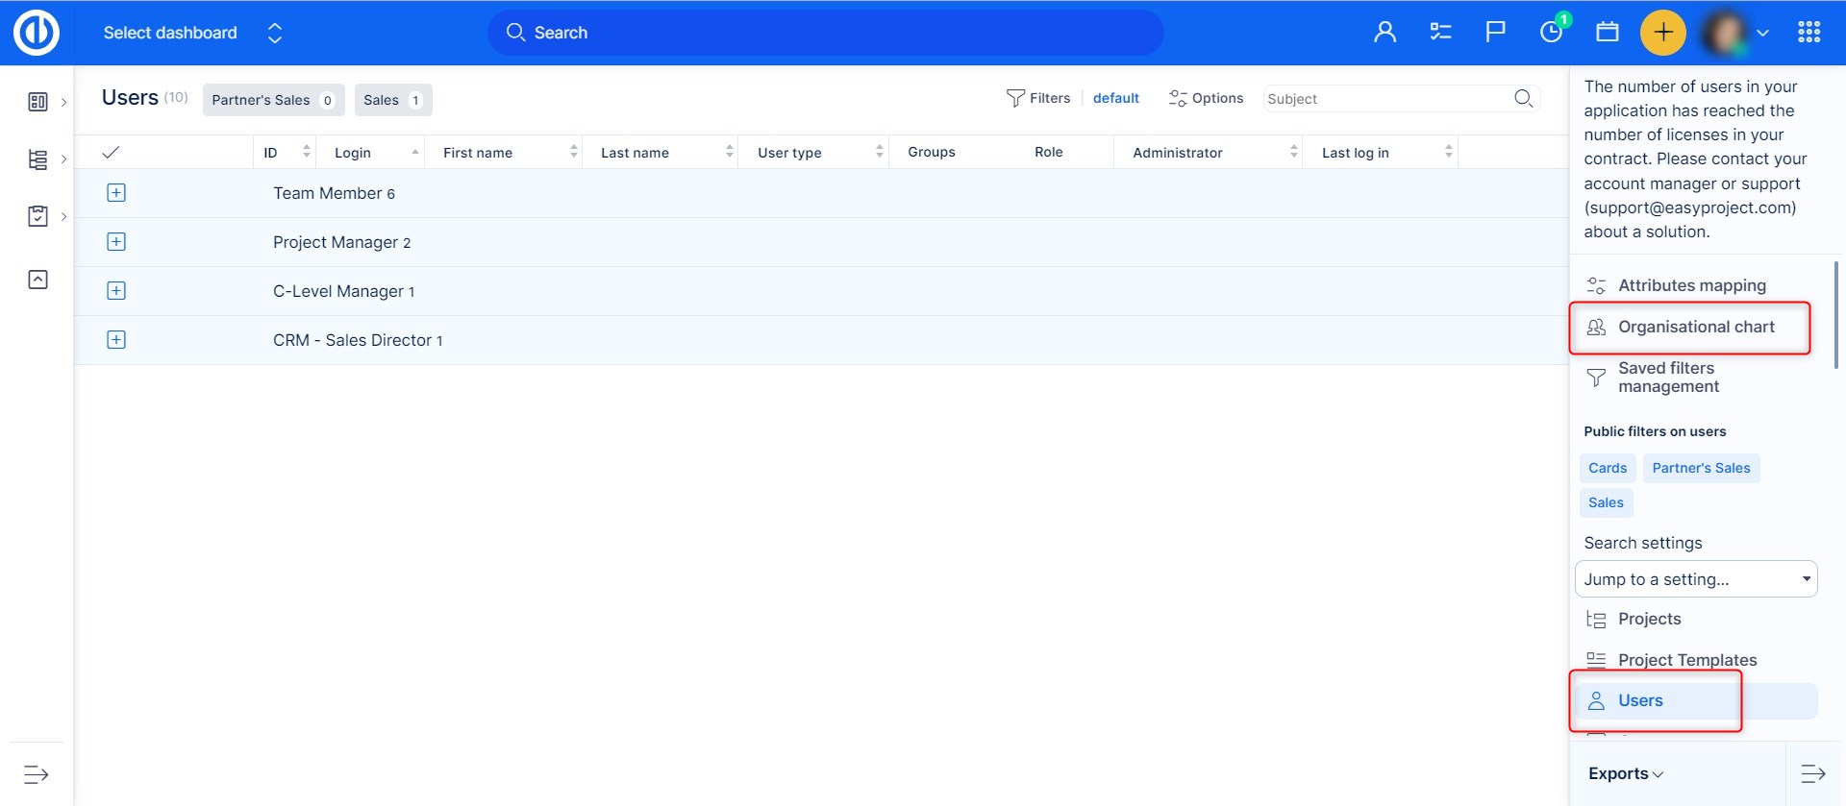
Task: Select Users in the settings sidebar
Action: 1639,700
